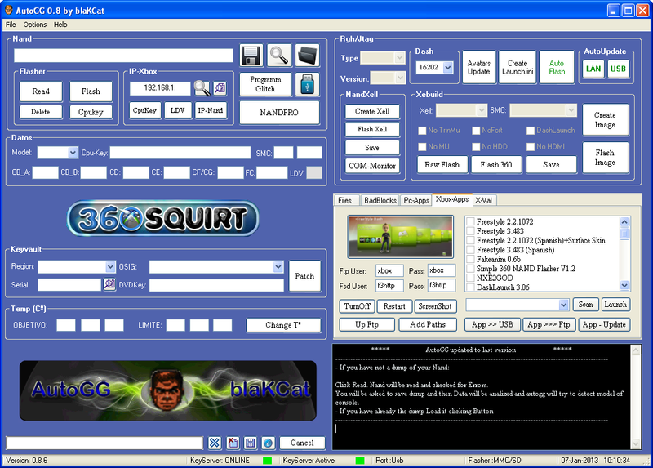Click the blue info icon next to Cancel
This screenshot has width=653, height=468.
pos(268,443)
